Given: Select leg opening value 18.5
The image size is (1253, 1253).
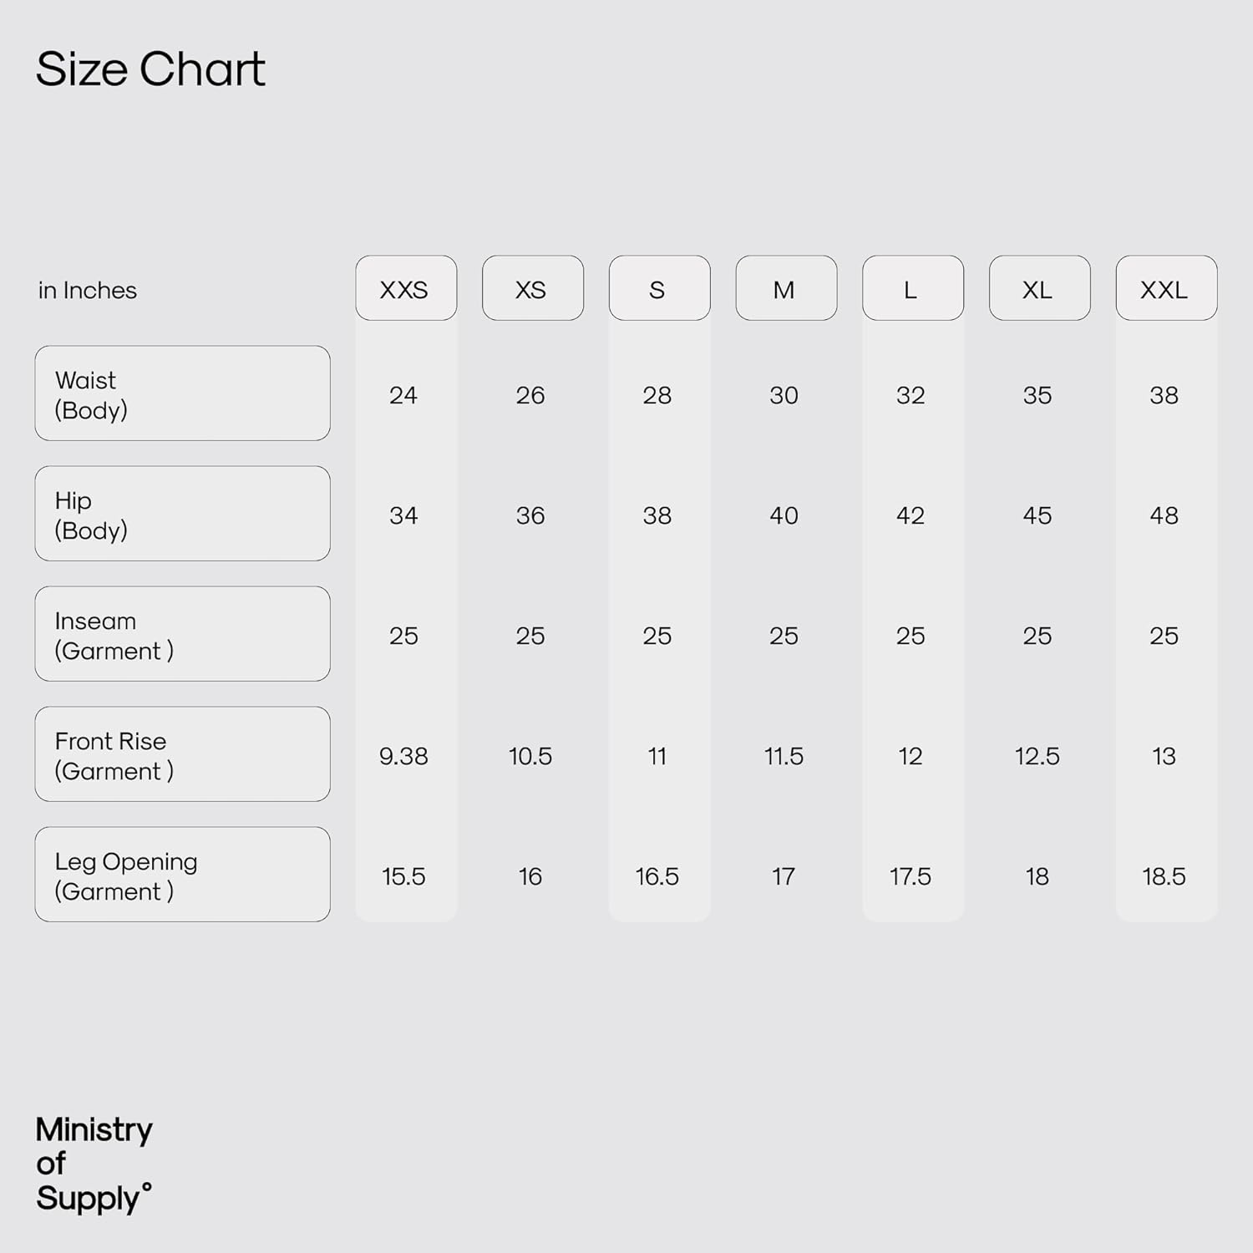Looking at the screenshot, I should [1164, 876].
